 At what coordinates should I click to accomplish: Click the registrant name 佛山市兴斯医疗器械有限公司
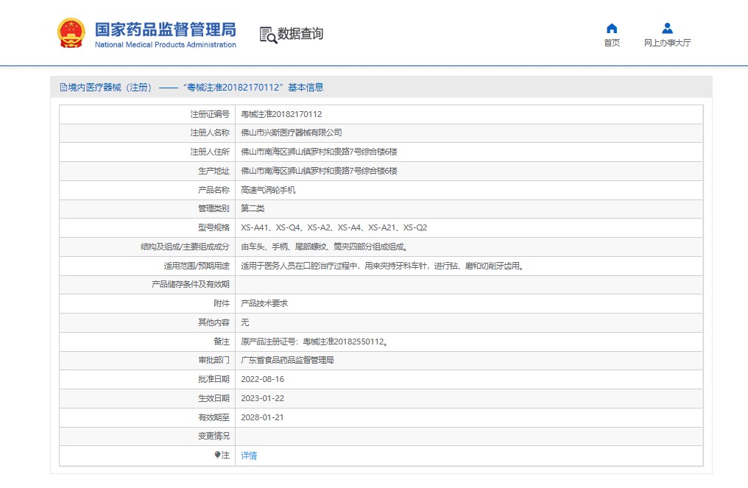292,132
